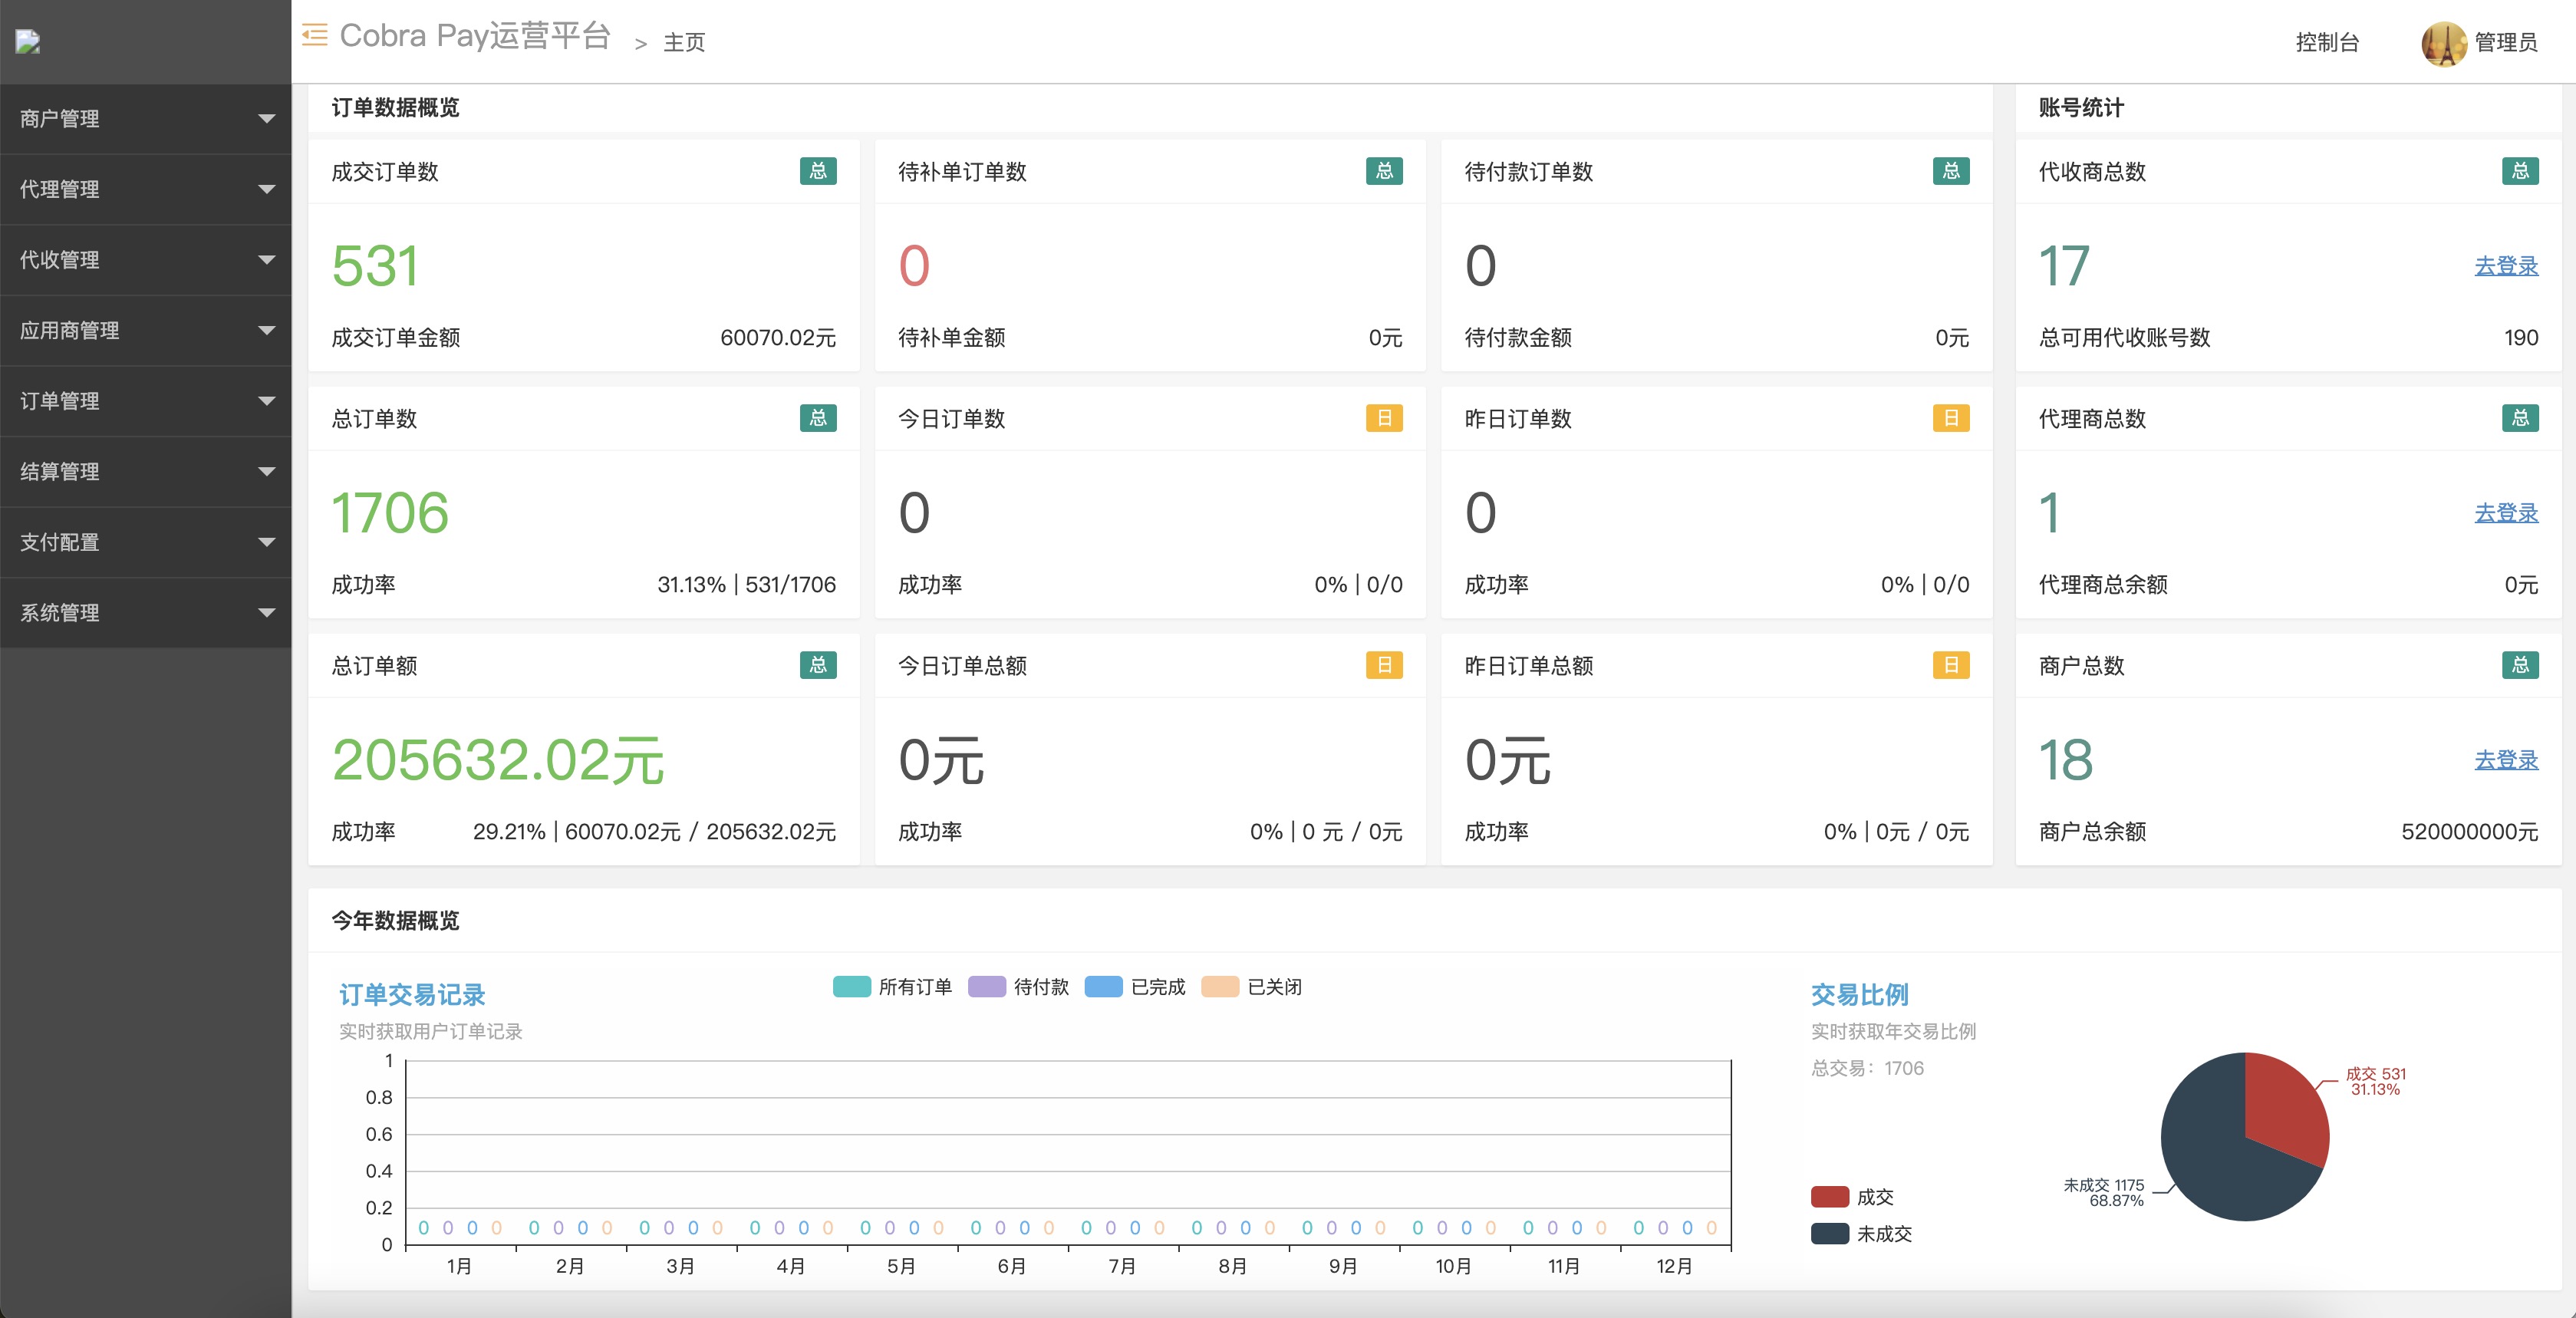
Task: Expand the 商户管理 menu arrow
Action: point(266,119)
